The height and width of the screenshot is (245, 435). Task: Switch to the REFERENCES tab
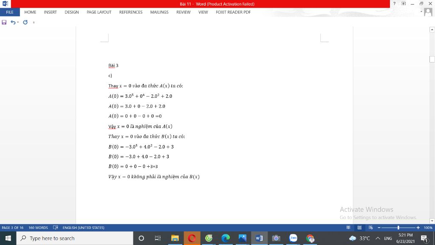[x=131, y=12]
